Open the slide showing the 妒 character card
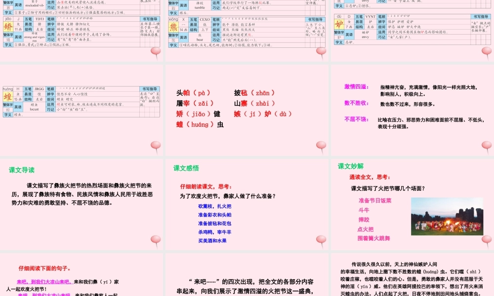The width and height of the screenshot is (494, 296). [412, 30]
